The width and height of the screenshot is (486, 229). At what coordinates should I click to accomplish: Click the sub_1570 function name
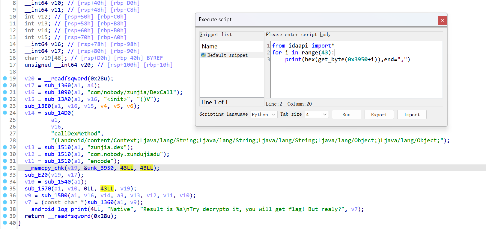[x=38, y=189]
